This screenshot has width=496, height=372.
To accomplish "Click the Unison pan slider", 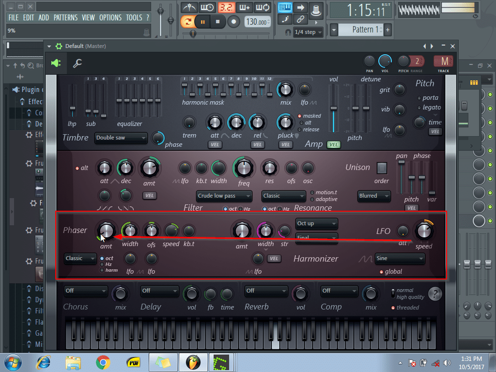I will point(401,177).
